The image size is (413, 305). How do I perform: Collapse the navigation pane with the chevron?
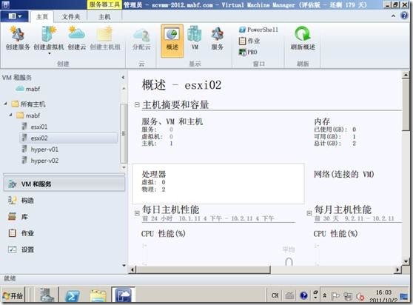click(x=123, y=78)
